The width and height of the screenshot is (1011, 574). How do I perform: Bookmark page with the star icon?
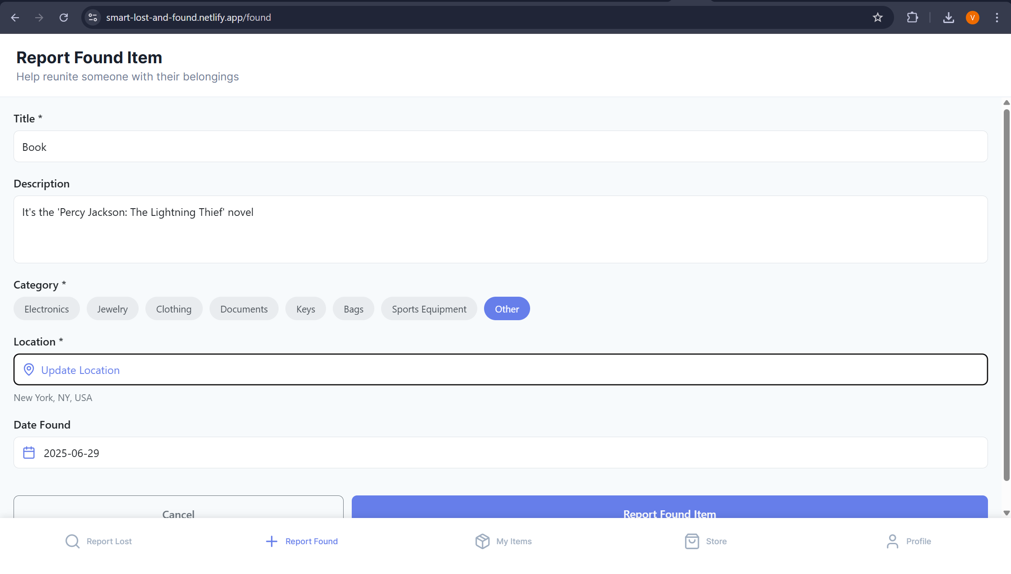pyautogui.click(x=877, y=18)
